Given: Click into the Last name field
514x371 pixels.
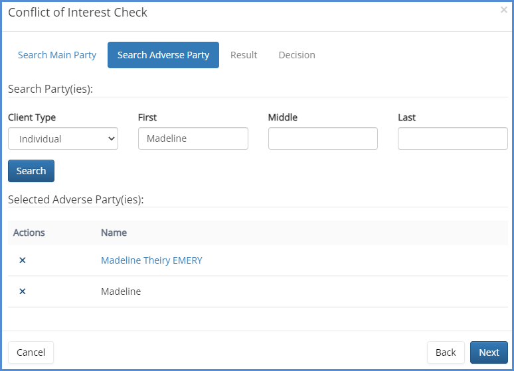Looking at the screenshot, I should pyautogui.click(x=452, y=138).
